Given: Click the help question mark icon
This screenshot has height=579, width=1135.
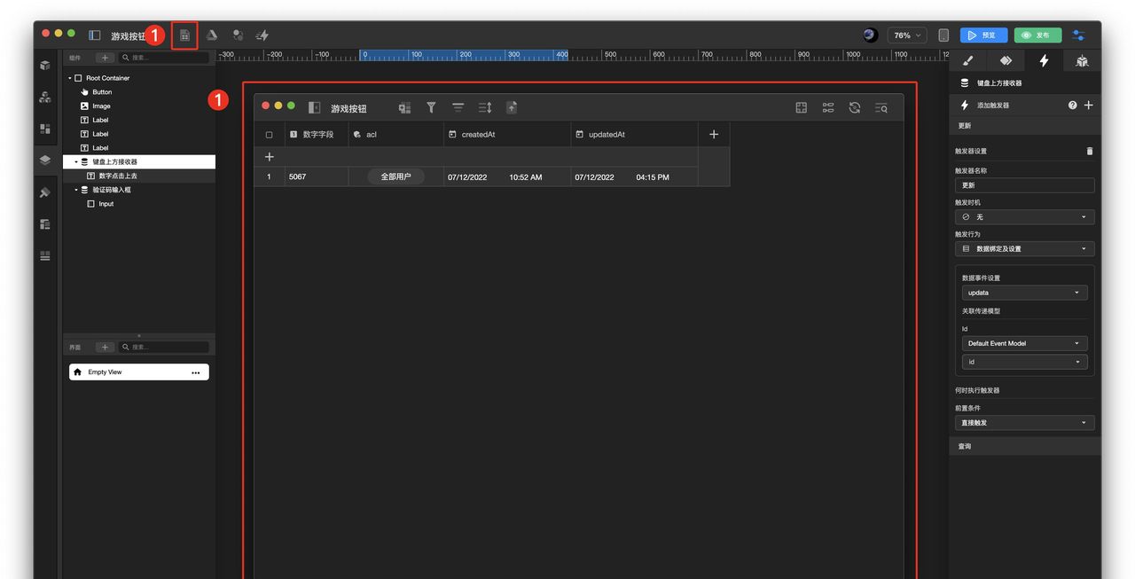Looking at the screenshot, I should [x=1073, y=105].
